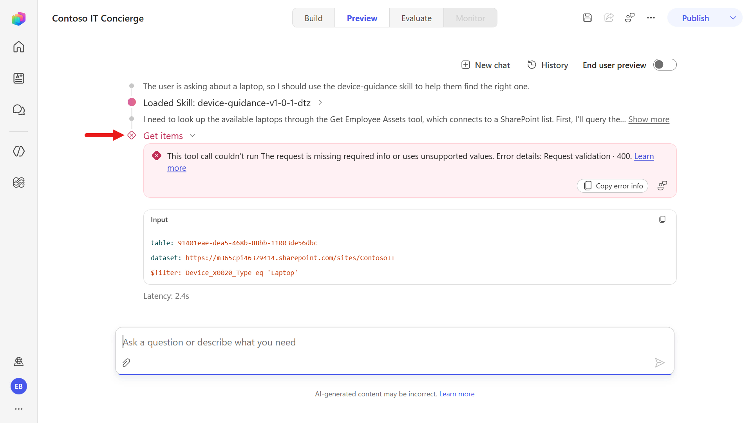The height and width of the screenshot is (423, 752).
Task: Expand the Loaded Skill device-guidance step
Action: coord(320,102)
